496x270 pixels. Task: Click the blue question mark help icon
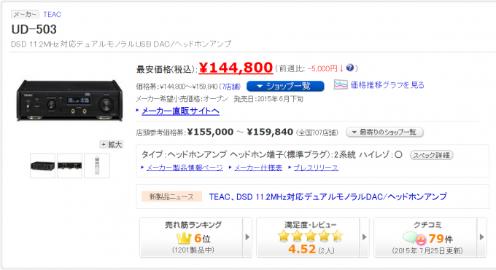pos(349,68)
